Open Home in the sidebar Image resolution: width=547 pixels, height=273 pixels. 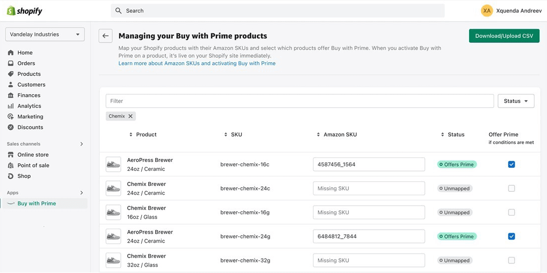(x=25, y=53)
